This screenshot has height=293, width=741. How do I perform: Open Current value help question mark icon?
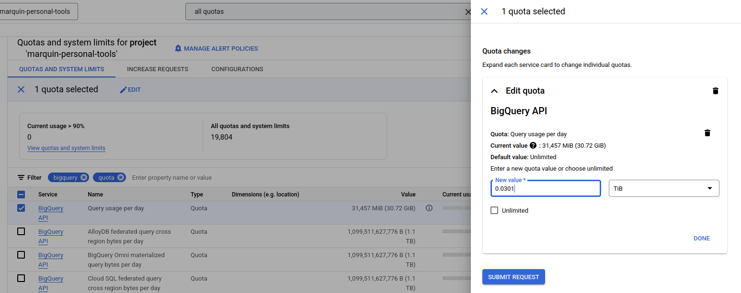533,145
